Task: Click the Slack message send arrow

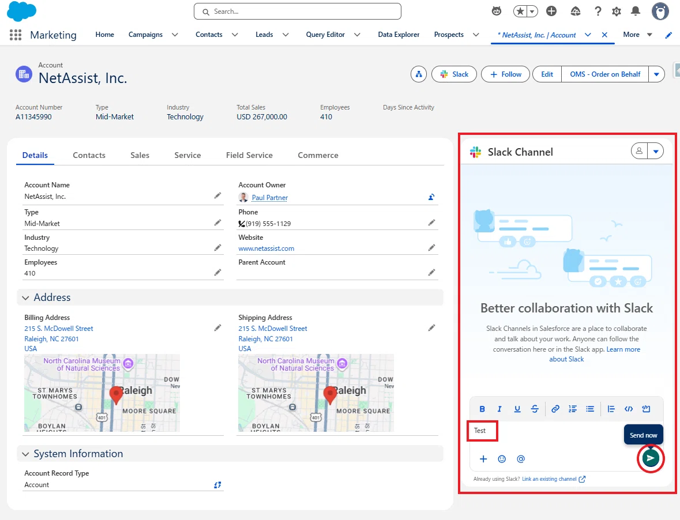Action: coord(651,458)
